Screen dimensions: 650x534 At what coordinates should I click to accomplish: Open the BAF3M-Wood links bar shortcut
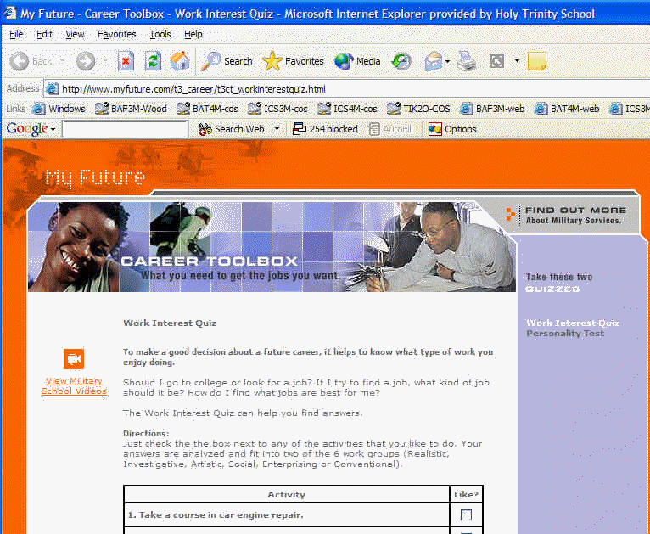pyautogui.click(x=131, y=109)
